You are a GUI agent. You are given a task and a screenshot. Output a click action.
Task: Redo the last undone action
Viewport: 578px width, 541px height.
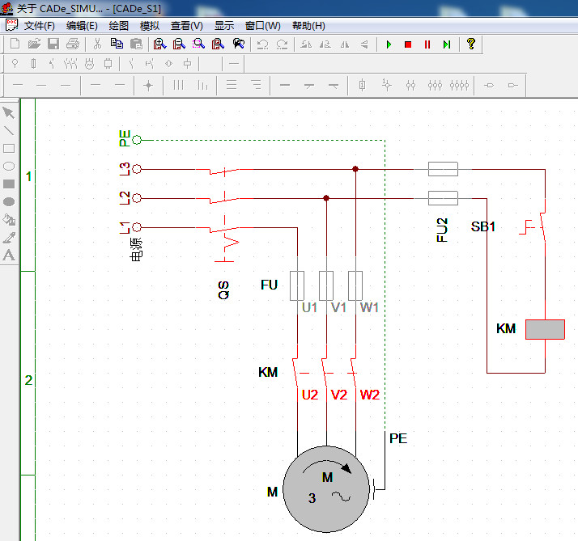283,44
